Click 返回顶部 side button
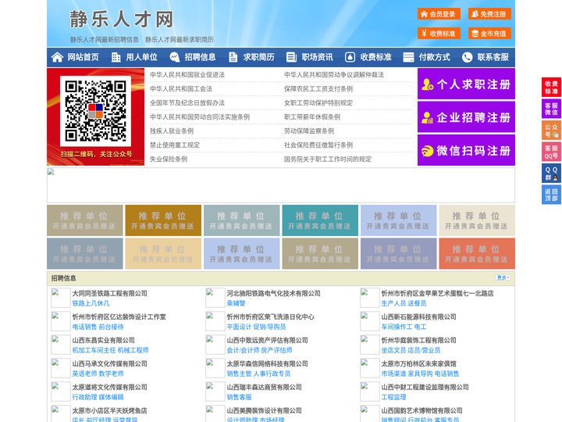Image resolution: width=562 pixels, height=422 pixels. click(x=551, y=195)
